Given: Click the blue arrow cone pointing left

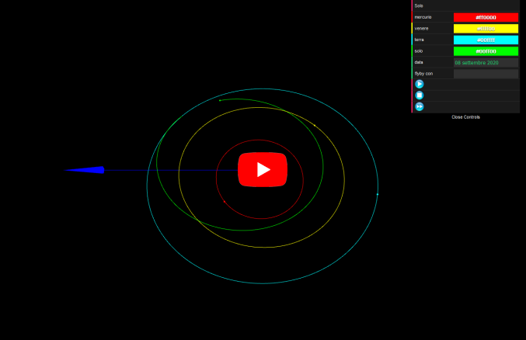Looking at the screenshot, I should (84, 170).
